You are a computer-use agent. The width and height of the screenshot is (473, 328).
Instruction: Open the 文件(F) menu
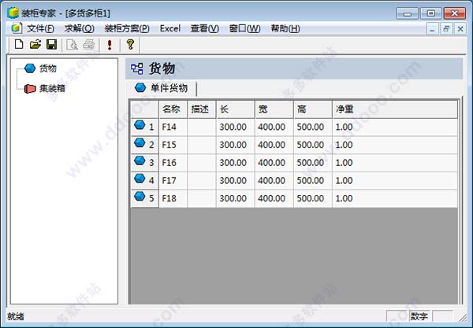coord(41,28)
